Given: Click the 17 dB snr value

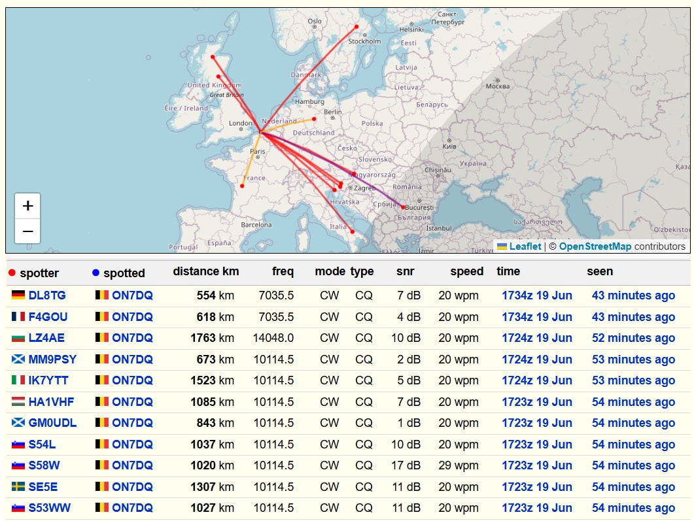Looking at the screenshot, I should (x=406, y=465).
